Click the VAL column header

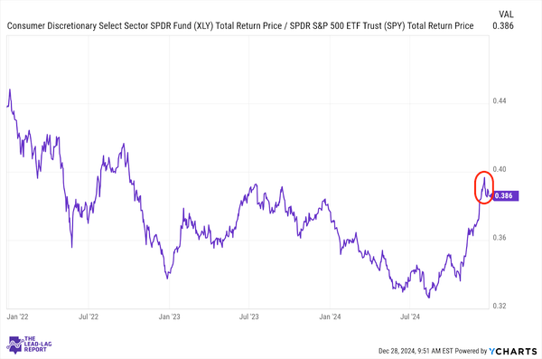506,14
